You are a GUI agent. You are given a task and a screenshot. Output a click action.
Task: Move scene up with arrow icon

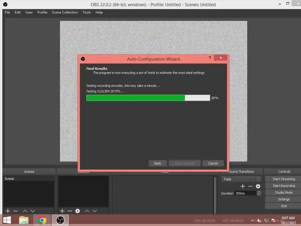coord(25,211)
